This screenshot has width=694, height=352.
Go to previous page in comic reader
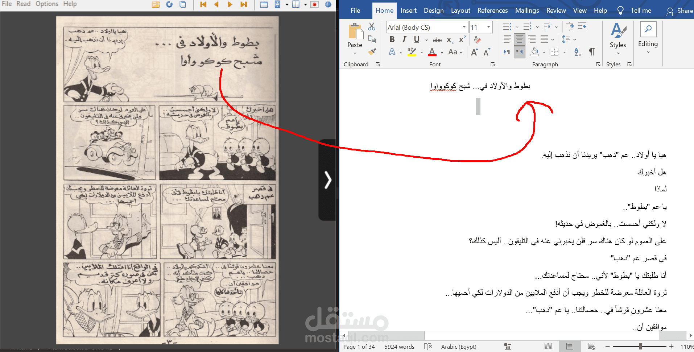tap(216, 4)
